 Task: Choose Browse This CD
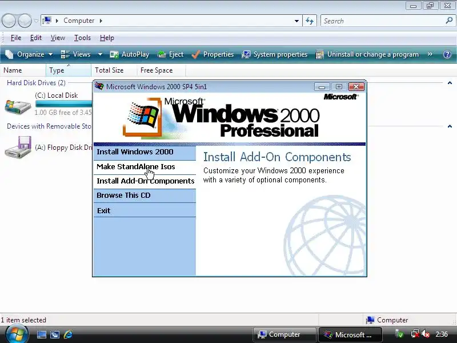click(x=145, y=196)
